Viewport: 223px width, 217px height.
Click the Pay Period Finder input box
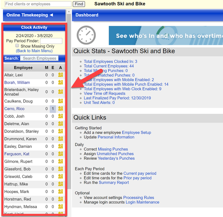point(51,41)
